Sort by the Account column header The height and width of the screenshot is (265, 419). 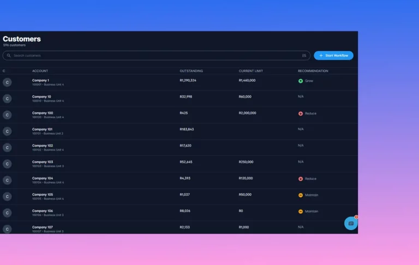pos(40,71)
